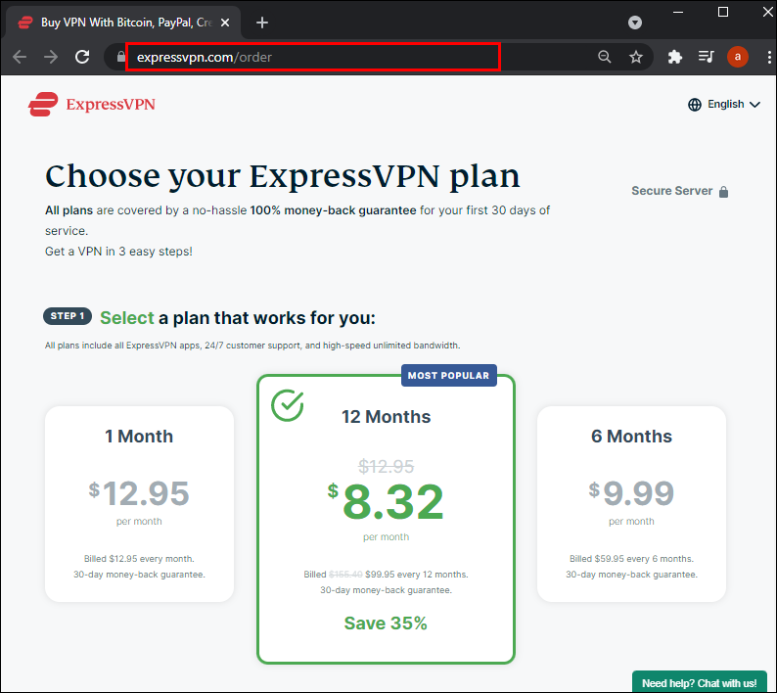The height and width of the screenshot is (693, 777).
Task: Open the media control playlist icon
Action: point(706,57)
